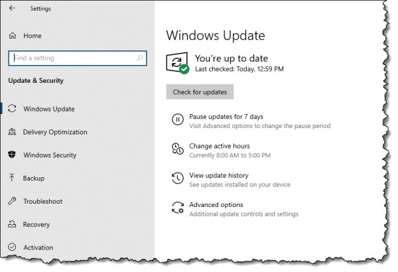Click 'Currently 8:00 AM to 5:00 PM' text

coord(230,155)
